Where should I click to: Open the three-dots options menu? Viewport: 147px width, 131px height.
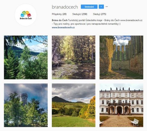[107, 7]
